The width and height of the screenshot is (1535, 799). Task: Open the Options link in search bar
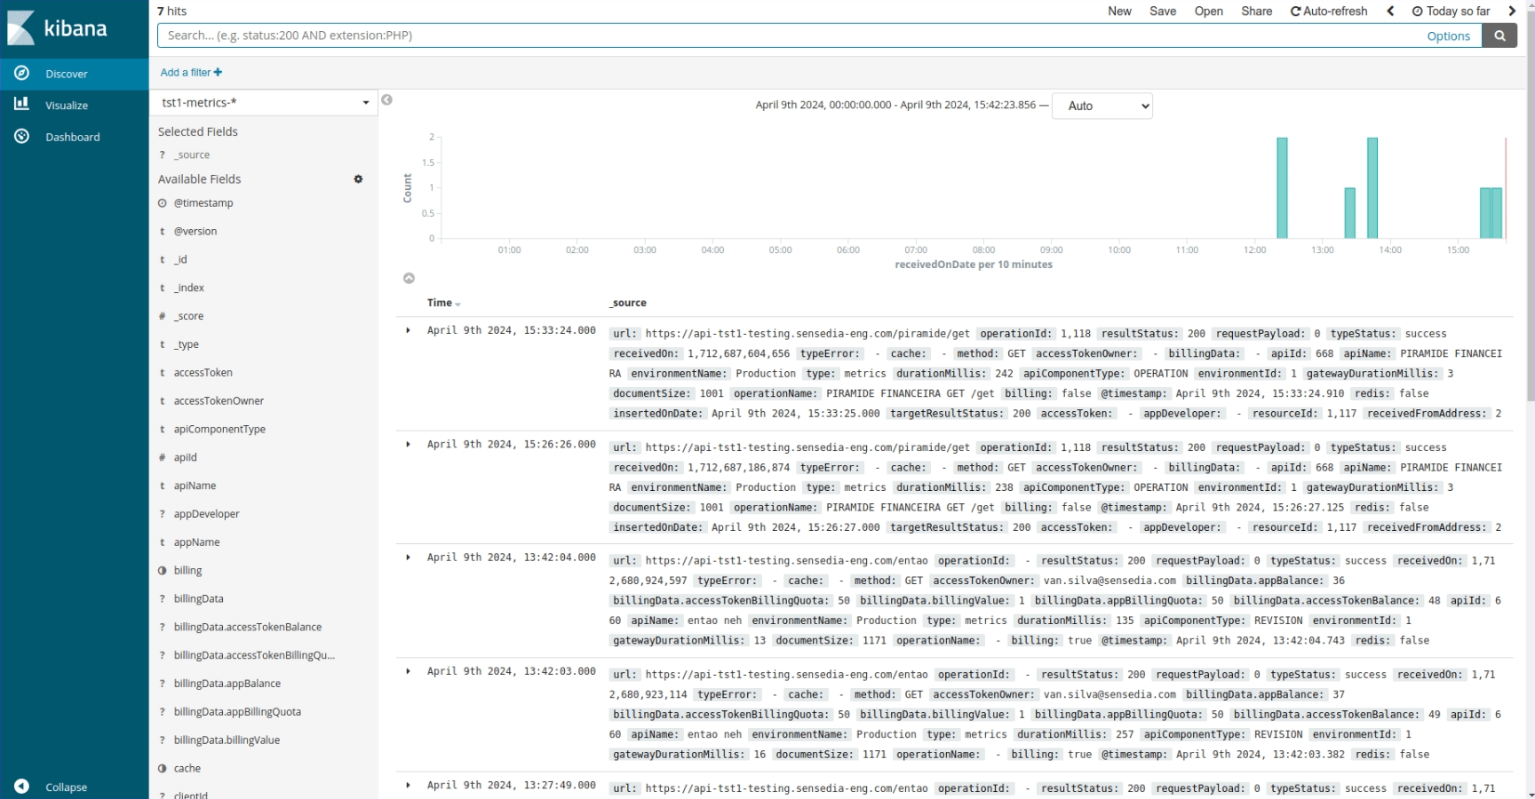pos(1448,36)
